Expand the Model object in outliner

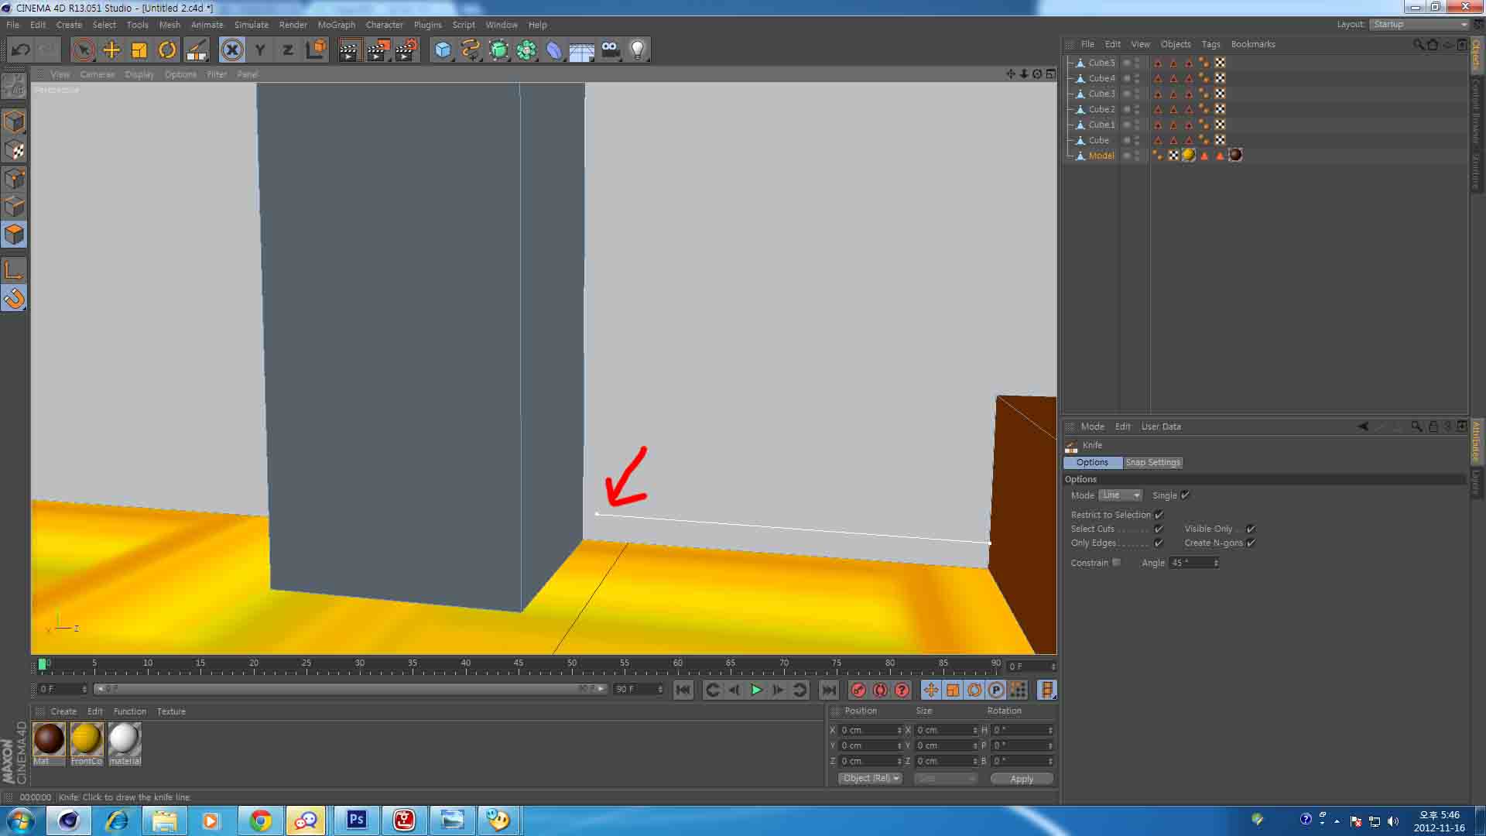[1070, 155]
